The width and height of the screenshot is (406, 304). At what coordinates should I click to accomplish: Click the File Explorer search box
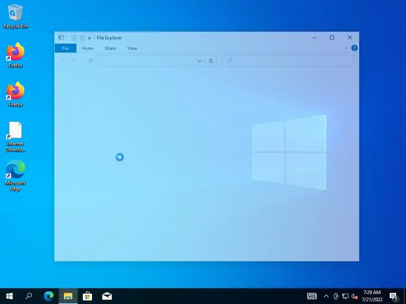click(x=288, y=61)
